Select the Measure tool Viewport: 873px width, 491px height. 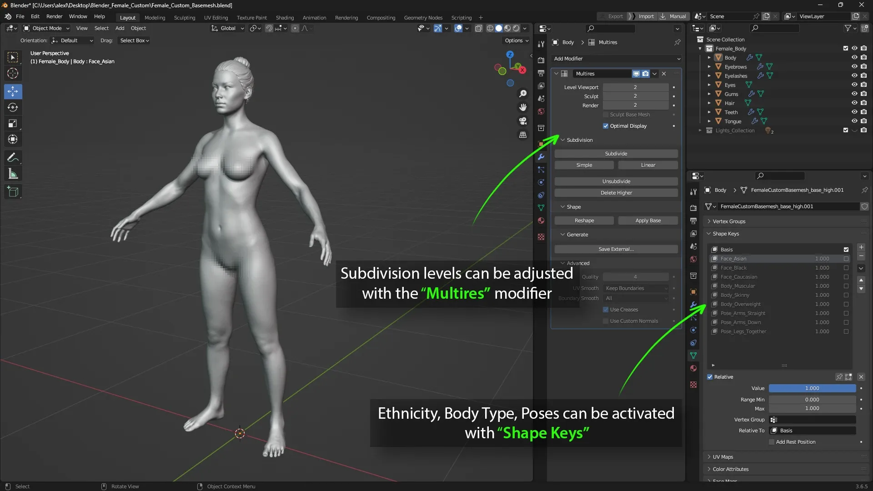[13, 174]
